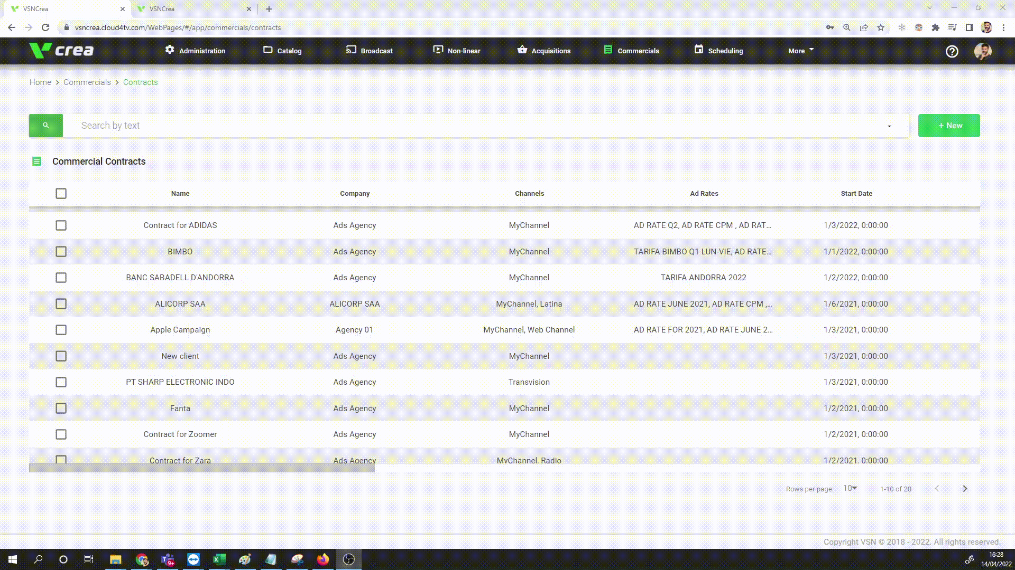Check the Contract for ADIDAS row
Screen dimensions: 1015x570
61,225
